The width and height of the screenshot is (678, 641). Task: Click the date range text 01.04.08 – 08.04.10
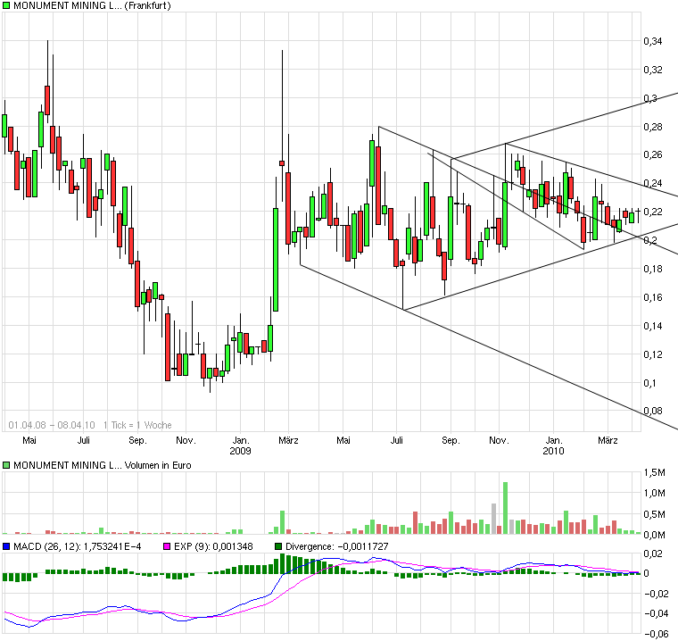[x=52, y=425]
